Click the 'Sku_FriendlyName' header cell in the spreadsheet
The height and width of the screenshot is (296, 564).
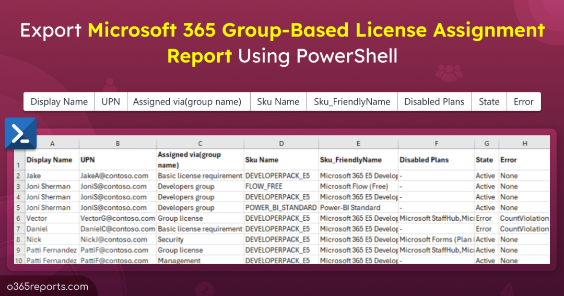358,160
